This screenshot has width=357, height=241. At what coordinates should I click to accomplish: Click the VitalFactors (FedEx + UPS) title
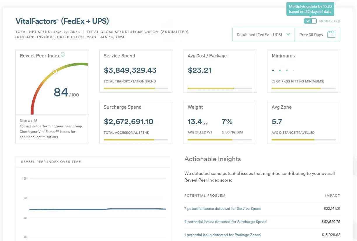click(62, 21)
